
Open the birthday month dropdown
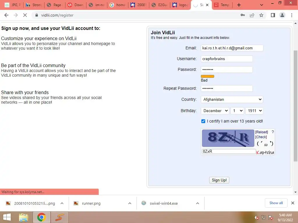[x=215, y=111]
